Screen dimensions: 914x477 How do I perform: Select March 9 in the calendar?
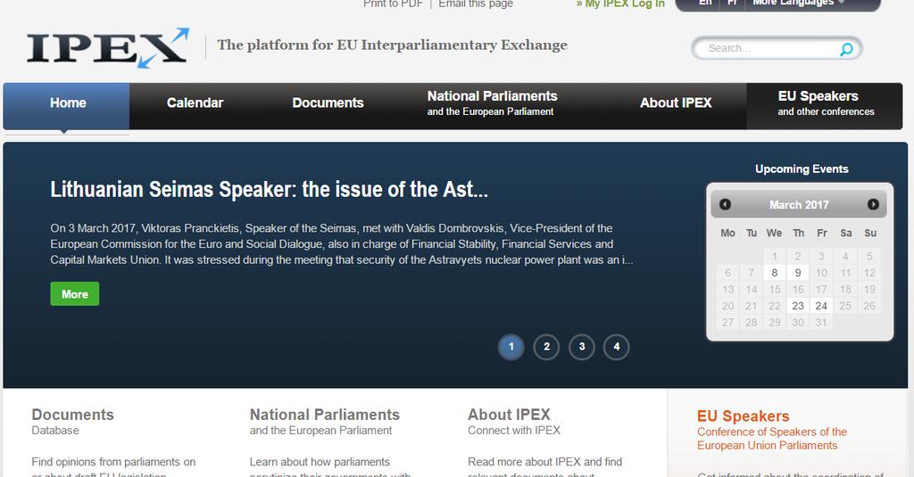(x=797, y=273)
